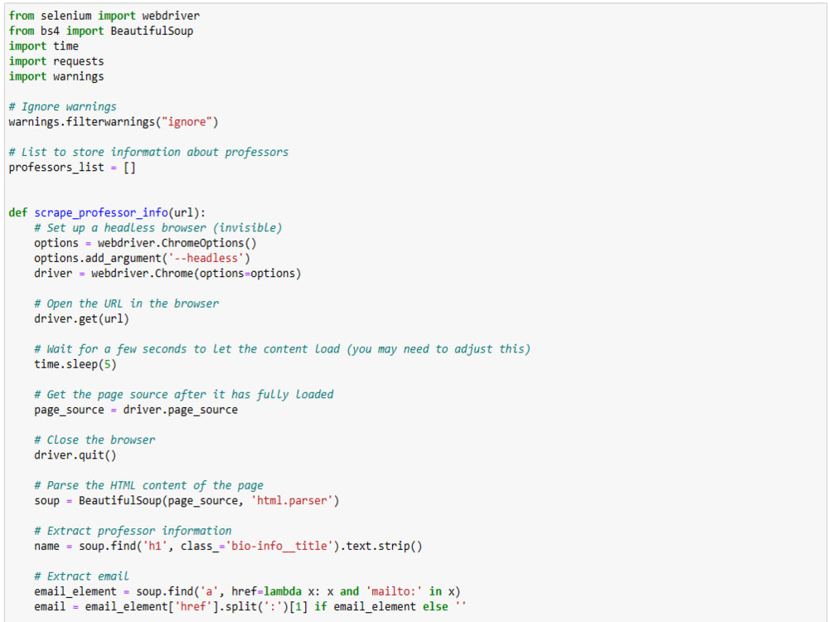Screen dimensions: 829x622
Task: Click the warnings.filterwarnings("ignore") line
Action: coord(113,122)
